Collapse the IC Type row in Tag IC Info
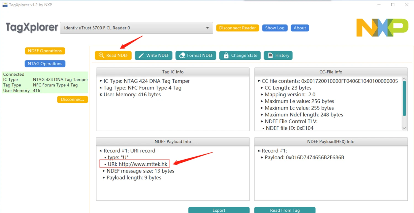Viewport: 414px width, 213px height. click(x=101, y=81)
